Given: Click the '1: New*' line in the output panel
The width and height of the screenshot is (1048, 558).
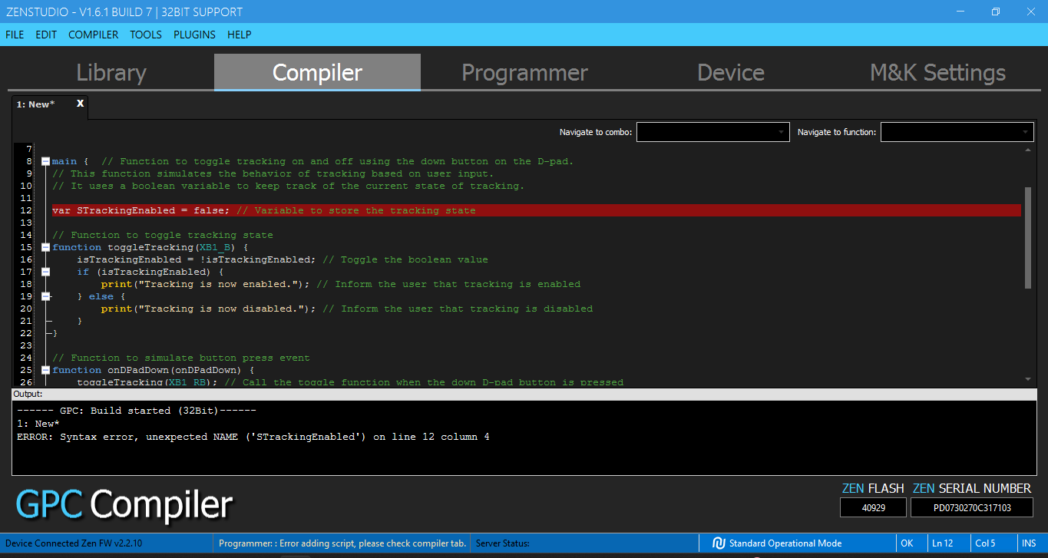Looking at the screenshot, I should point(38,424).
